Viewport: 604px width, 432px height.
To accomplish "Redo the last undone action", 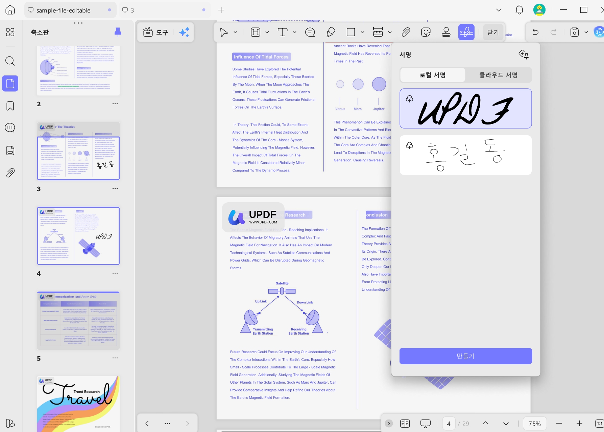I will point(554,32).
